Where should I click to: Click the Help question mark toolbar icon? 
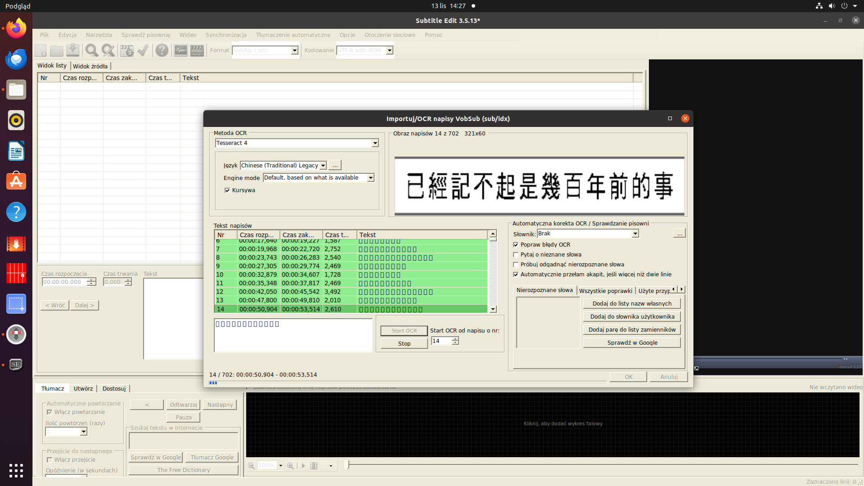coord(162,50)
